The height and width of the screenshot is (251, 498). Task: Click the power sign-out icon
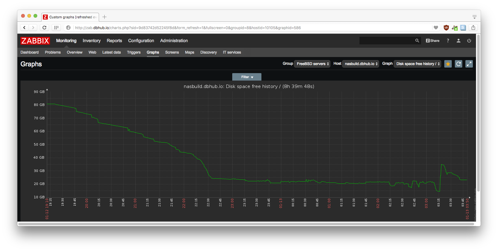pos(469,41)
